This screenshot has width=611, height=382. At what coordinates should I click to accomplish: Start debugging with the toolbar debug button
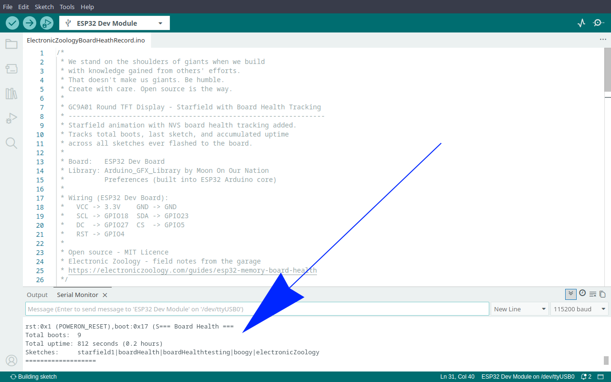46,23
